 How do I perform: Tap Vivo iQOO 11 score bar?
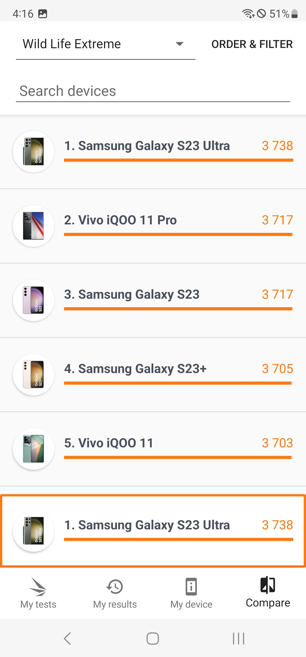click(x=178, y=457)
